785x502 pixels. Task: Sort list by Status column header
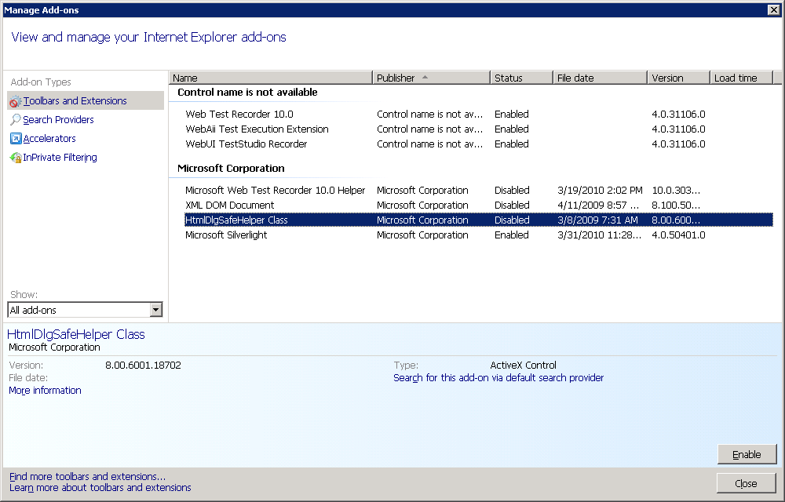pos(521,78)
